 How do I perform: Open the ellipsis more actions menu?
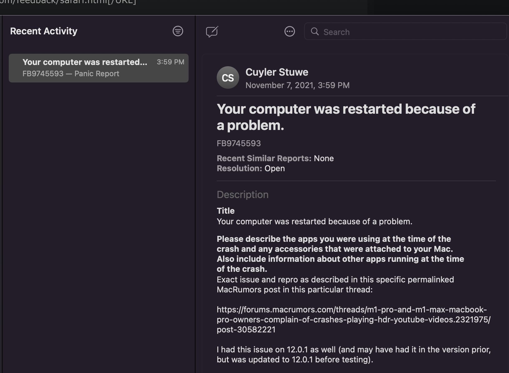[x=289, y=32]
